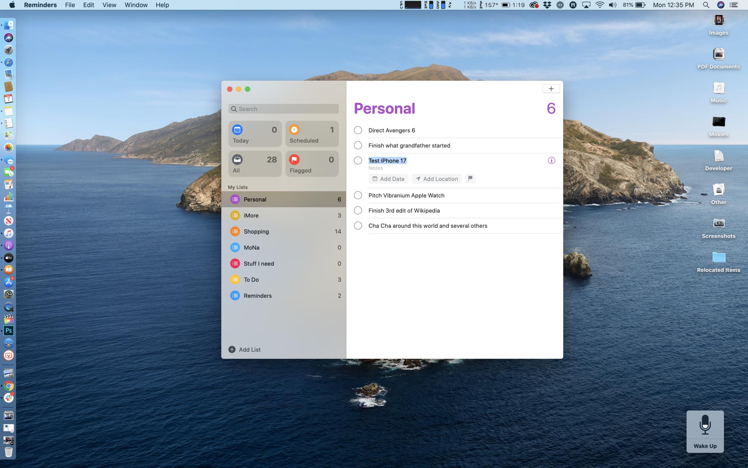Open the Edit menu
748x468 pixels.
point(88,5)
